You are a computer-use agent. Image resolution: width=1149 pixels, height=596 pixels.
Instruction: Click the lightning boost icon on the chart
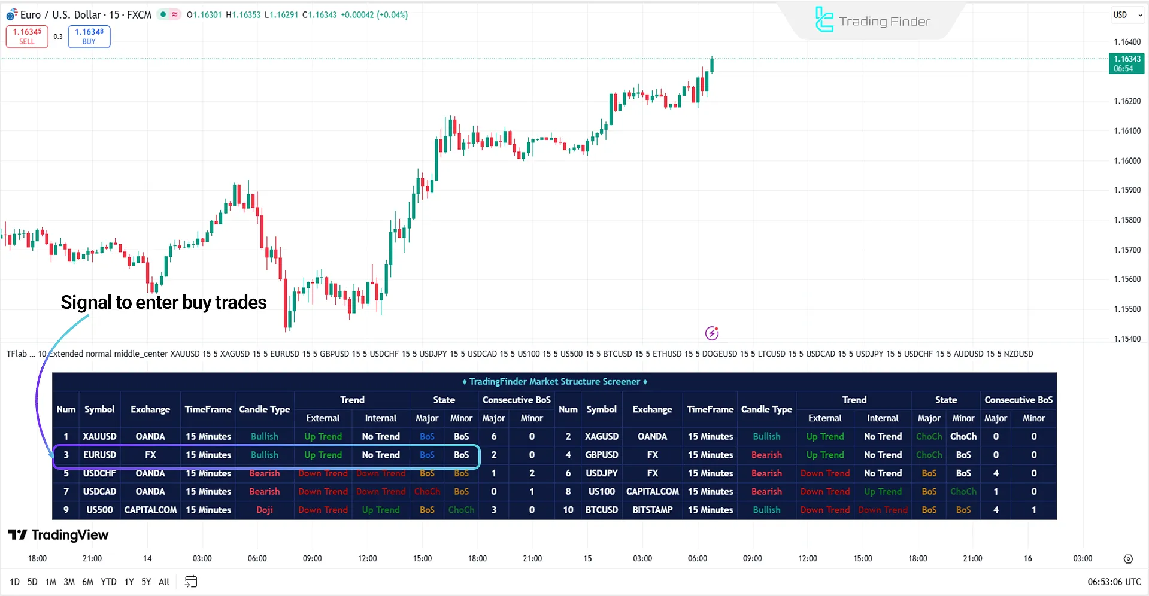tap(711, 333)
